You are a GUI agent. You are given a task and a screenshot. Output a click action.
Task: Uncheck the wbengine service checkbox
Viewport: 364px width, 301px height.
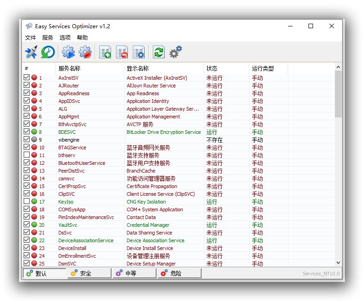coord(26,139)
